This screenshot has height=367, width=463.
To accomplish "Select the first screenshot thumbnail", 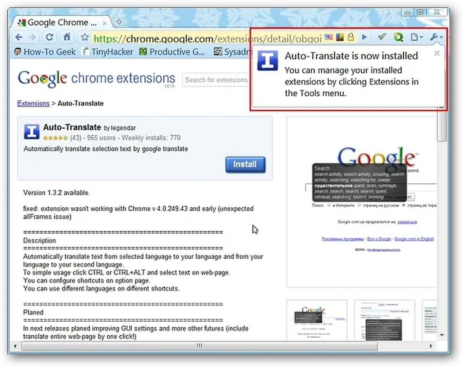I will click(317, 320).
